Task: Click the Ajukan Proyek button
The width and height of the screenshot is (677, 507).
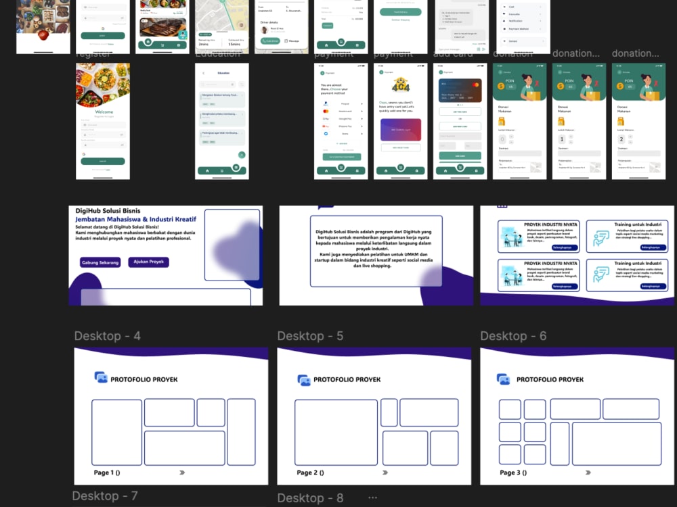Action: pyautogui.click(x=148, y=262)
